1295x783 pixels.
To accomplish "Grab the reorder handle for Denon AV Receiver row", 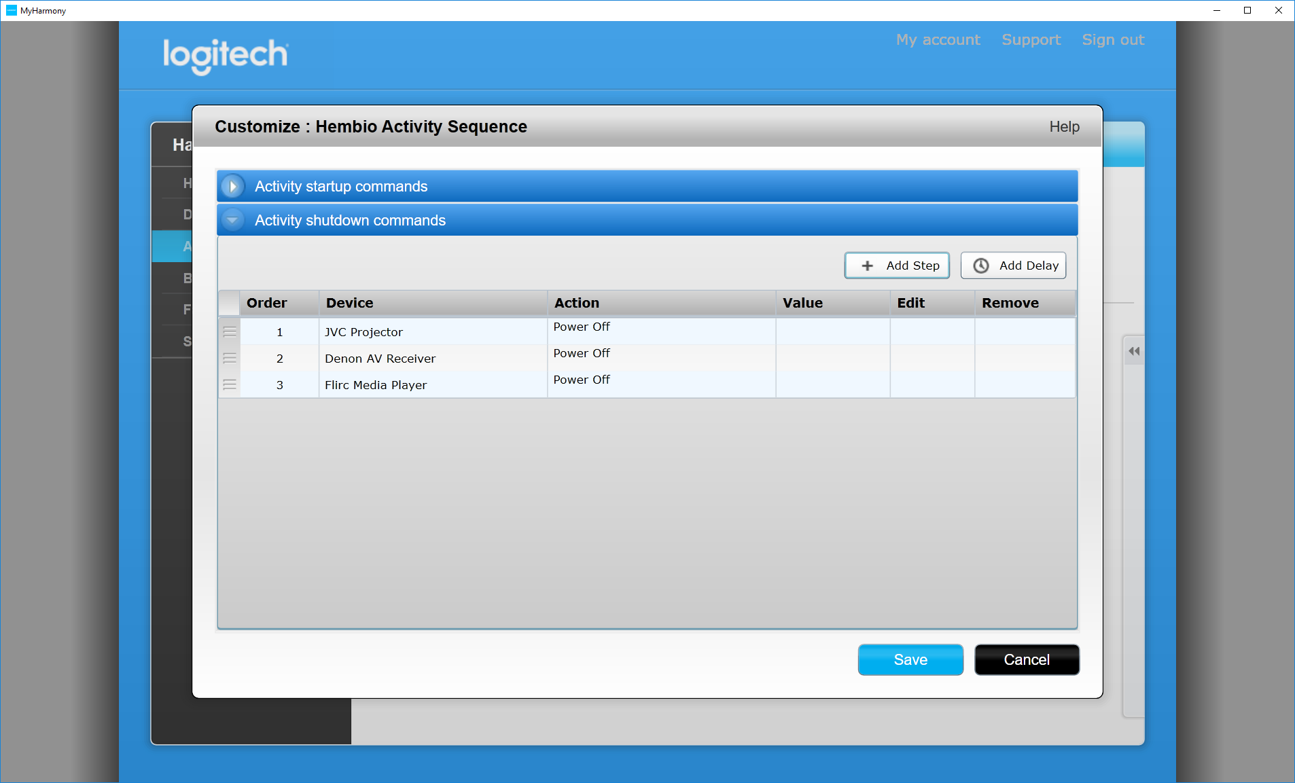I will tap(230, 359).
